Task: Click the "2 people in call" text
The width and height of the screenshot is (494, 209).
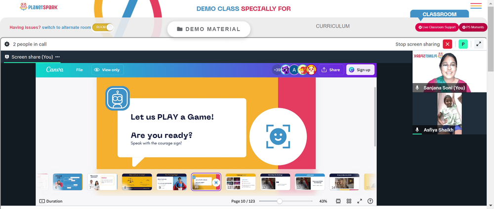Action: (30, 44)
